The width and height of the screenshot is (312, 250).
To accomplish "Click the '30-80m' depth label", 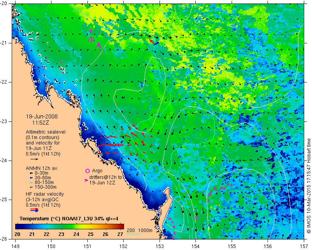I will 43,178.
